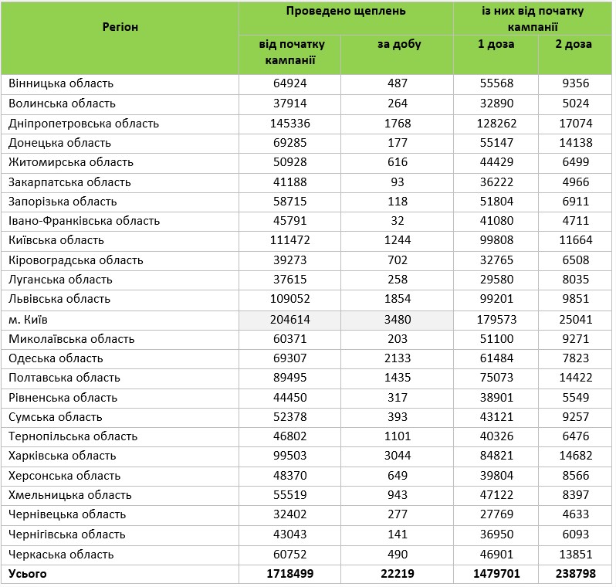Screen dimensions: 616x587
Task: Click the "за добу" column header
Action: pos(399,45)
